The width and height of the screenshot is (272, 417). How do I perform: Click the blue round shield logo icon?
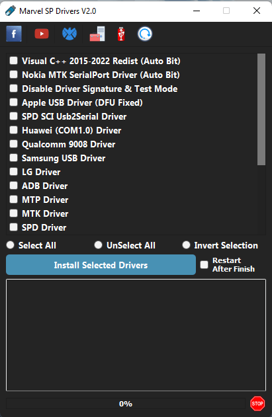click(x=69, y=34)
